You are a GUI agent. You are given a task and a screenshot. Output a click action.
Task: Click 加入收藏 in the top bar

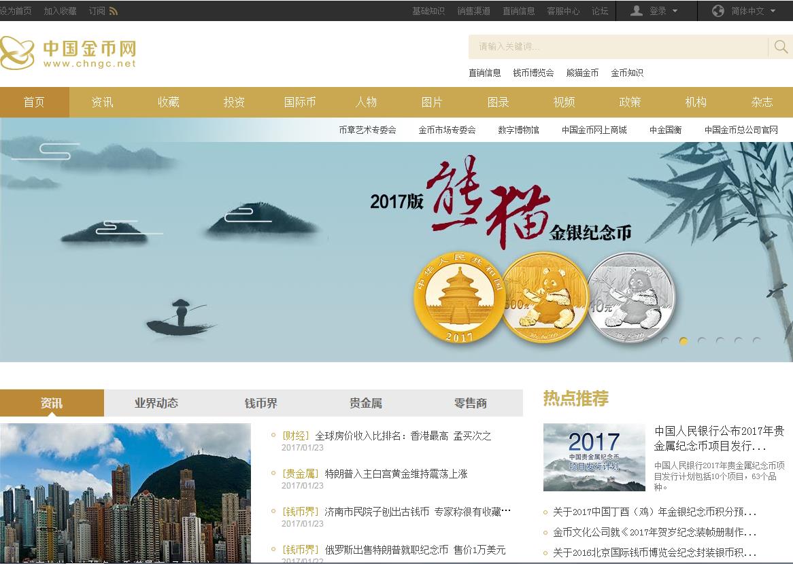pyautogui.click(x=60, y=11)
